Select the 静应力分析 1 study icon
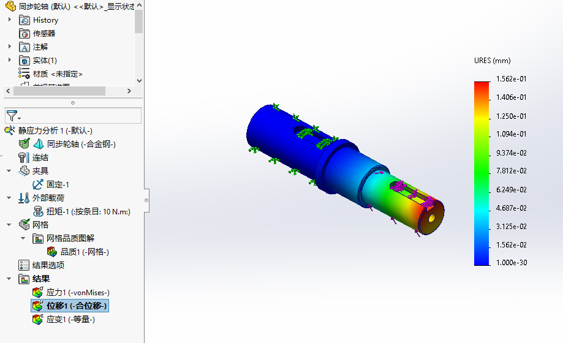The image size is (563, 343). (10, 130)
